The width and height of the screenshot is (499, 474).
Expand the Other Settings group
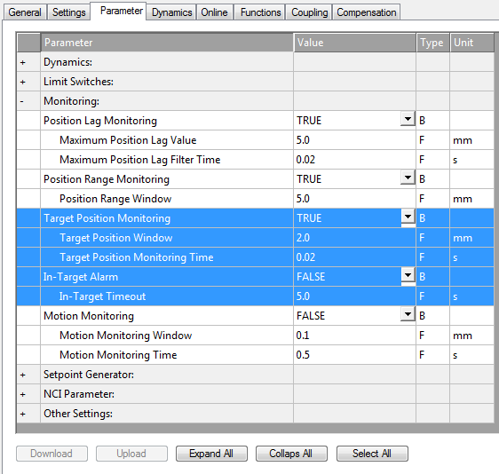pos(22,415)
